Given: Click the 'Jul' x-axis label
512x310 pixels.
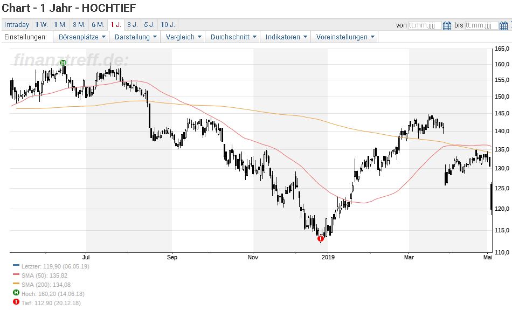Looking at the screenshot, I should 86,257.
